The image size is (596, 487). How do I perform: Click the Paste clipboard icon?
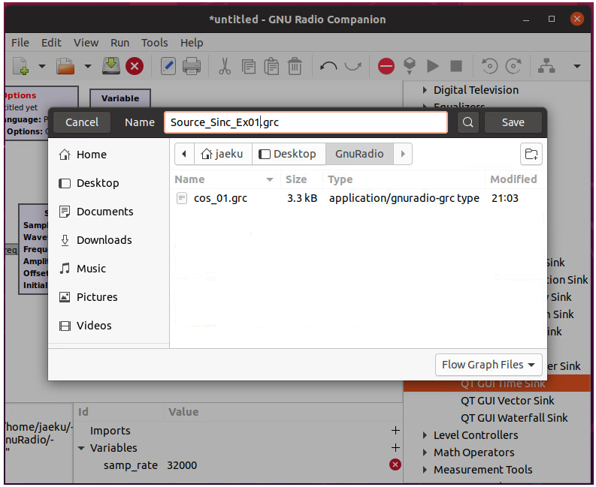pyautogui.click(x=271, y=66)
